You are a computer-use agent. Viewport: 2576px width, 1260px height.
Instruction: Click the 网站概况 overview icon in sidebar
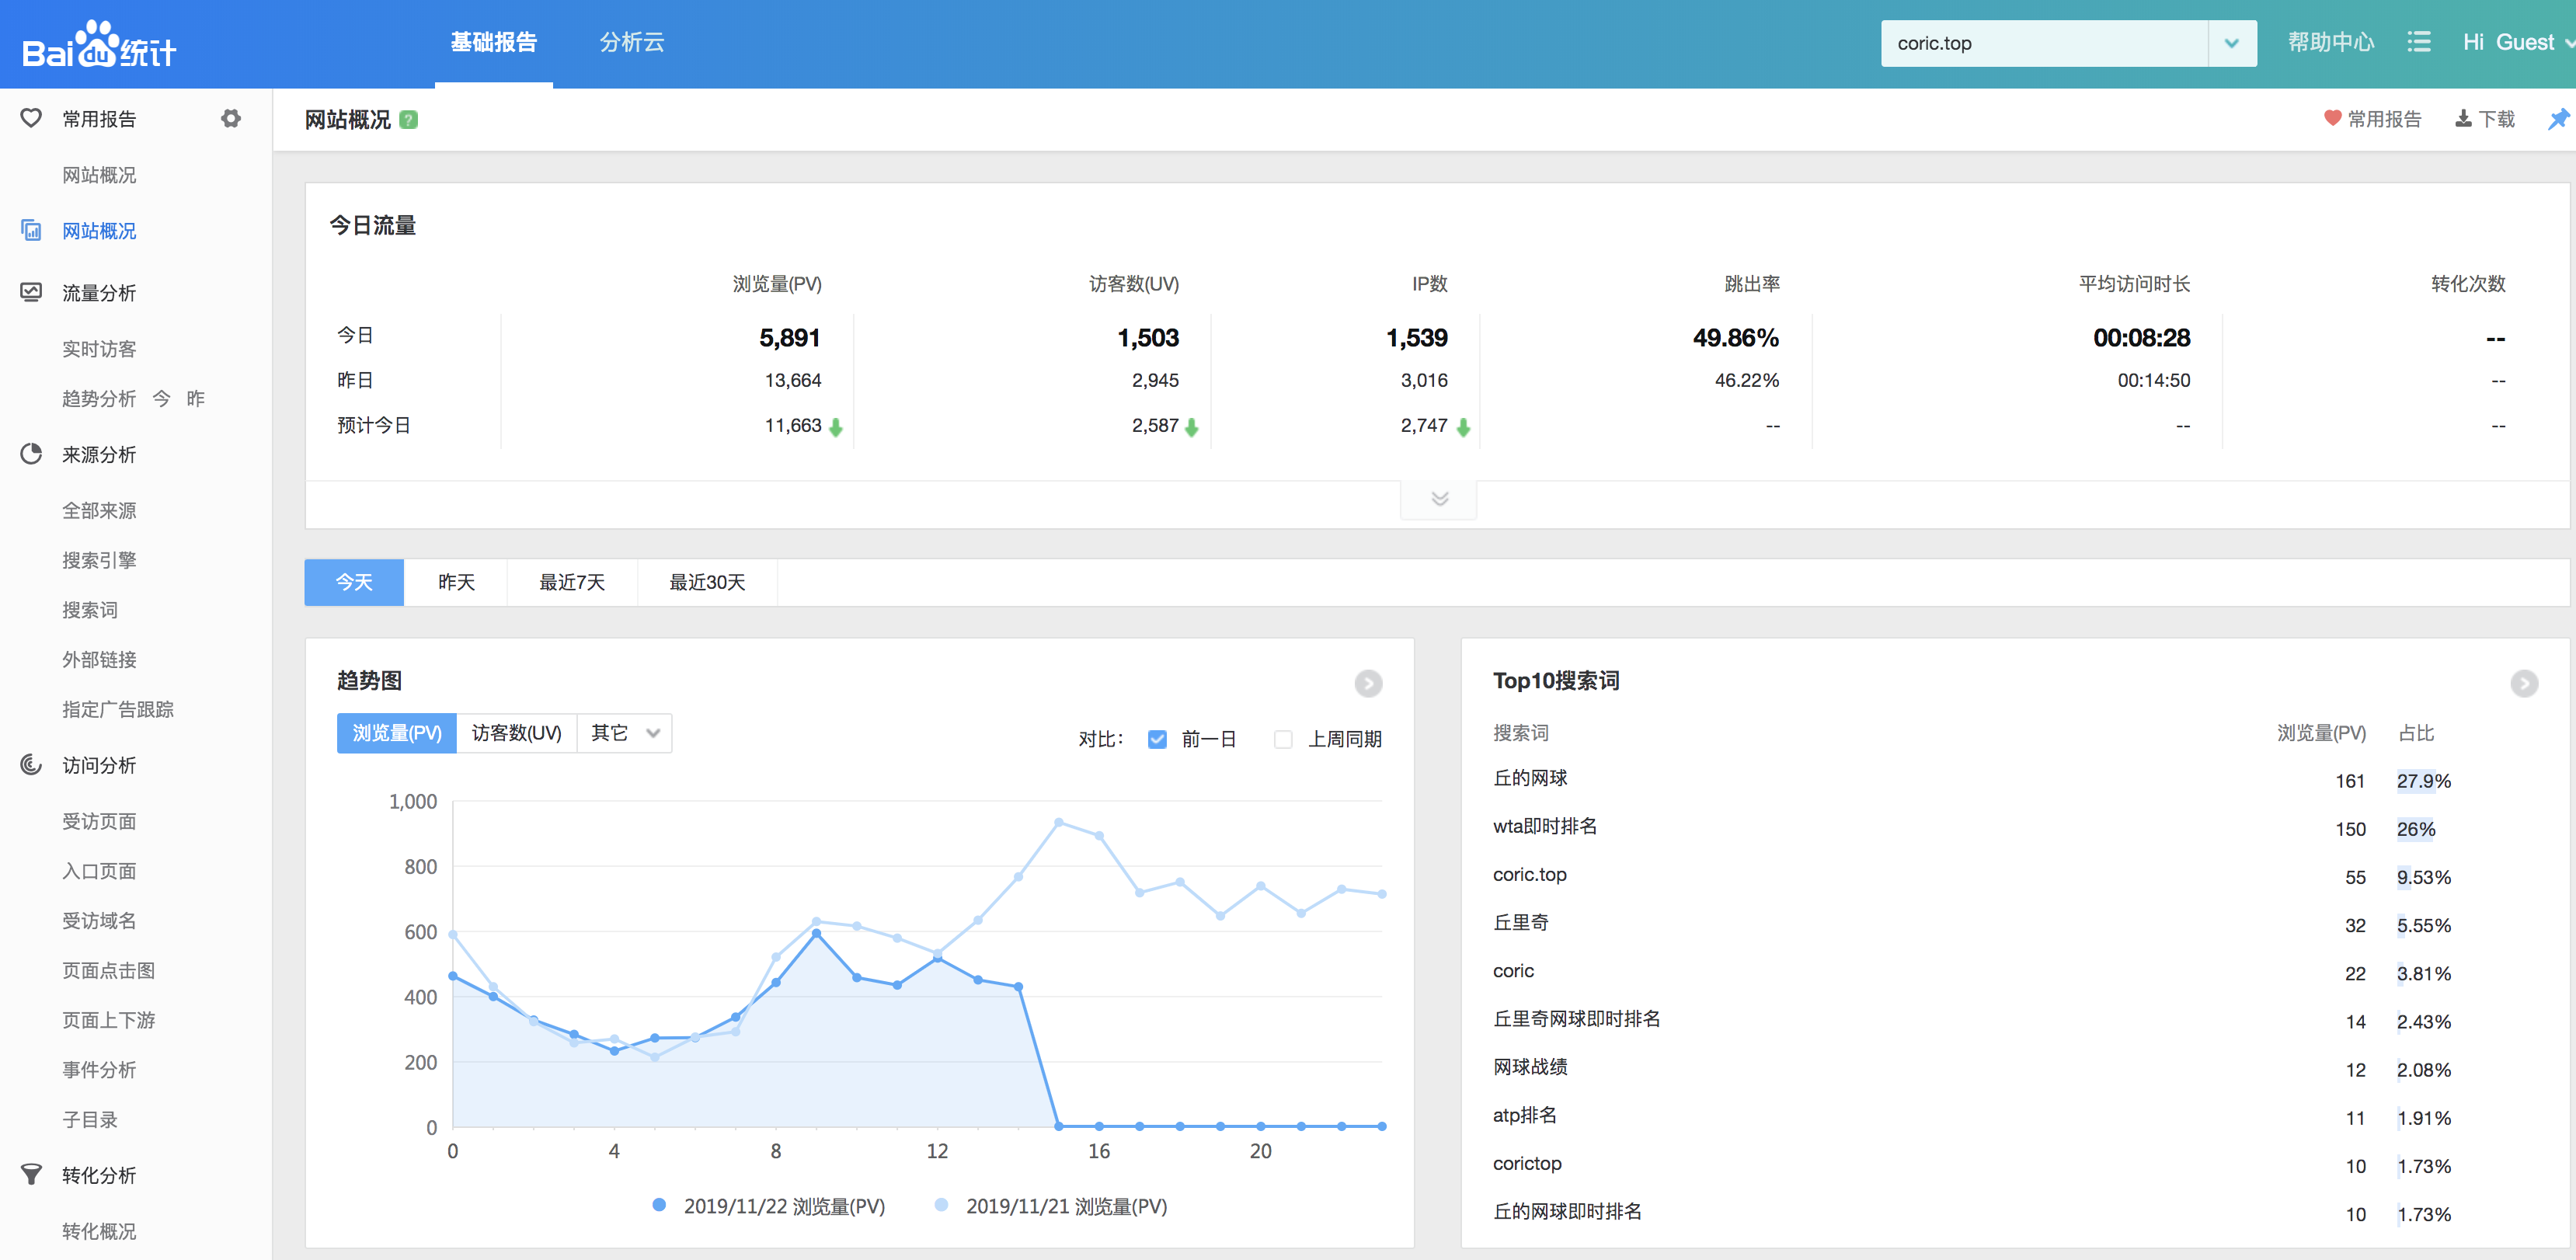coord(31,230)
